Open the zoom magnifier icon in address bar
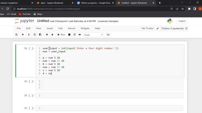202x113 pixels. [x=172, y=9]
